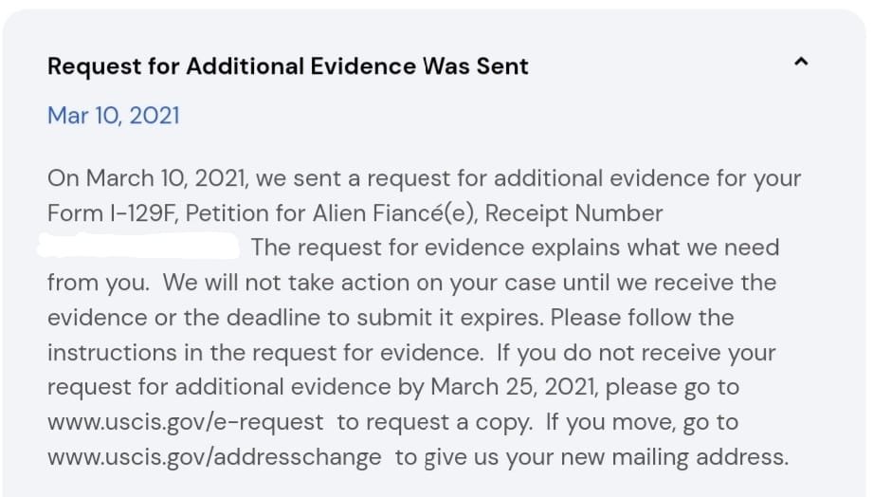873x497 pixels.
Task: Click 'Please follow the' text
Action: pyautogui.click(x=642, y=318)
